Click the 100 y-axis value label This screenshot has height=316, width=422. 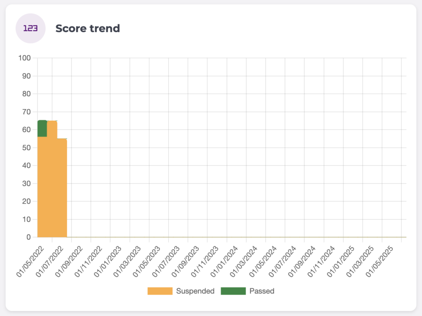[25, 58]
